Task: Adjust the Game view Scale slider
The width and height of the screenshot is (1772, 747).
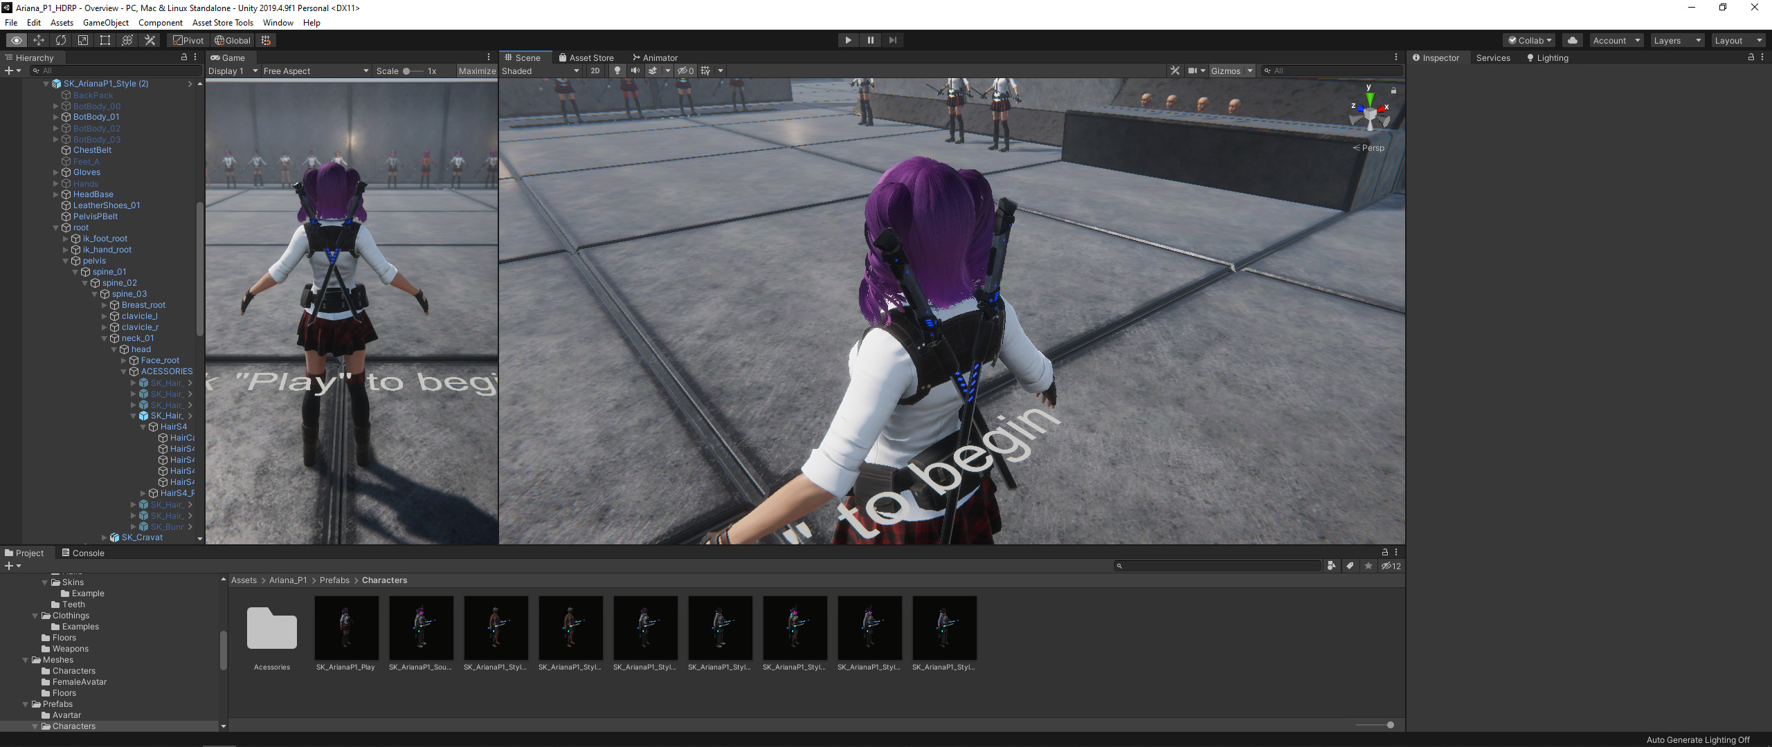Action: point(413,71)
